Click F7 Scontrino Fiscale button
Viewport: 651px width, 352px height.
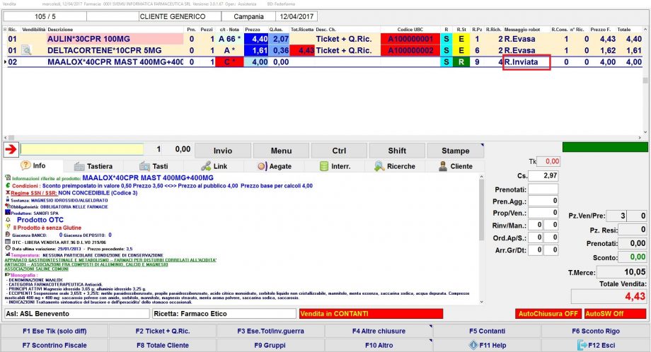pos(54,346)
